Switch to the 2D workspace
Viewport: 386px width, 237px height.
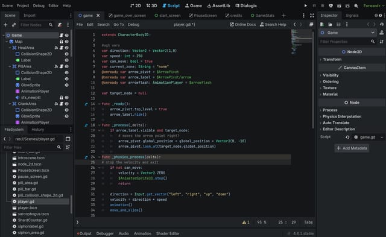click(136, 5)
